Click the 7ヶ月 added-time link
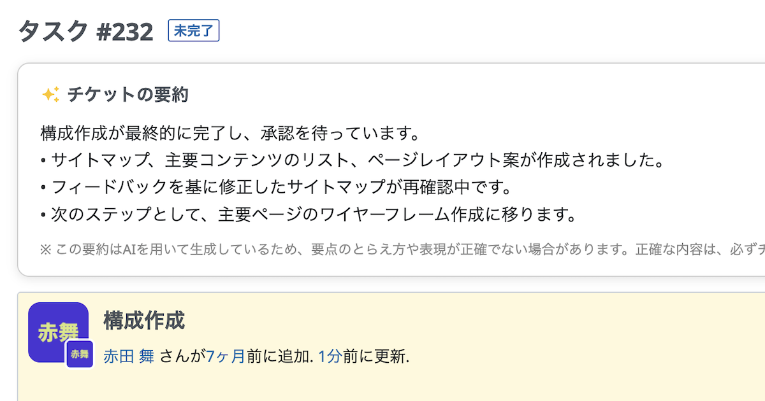 [226, 356]
